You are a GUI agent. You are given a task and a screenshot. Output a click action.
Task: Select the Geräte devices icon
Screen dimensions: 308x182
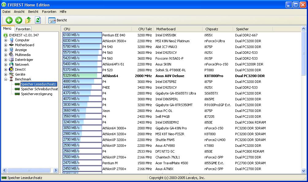pos(11,74)
